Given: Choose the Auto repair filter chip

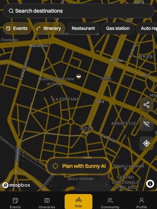Looking at the screenshot, I should (147, 28).
